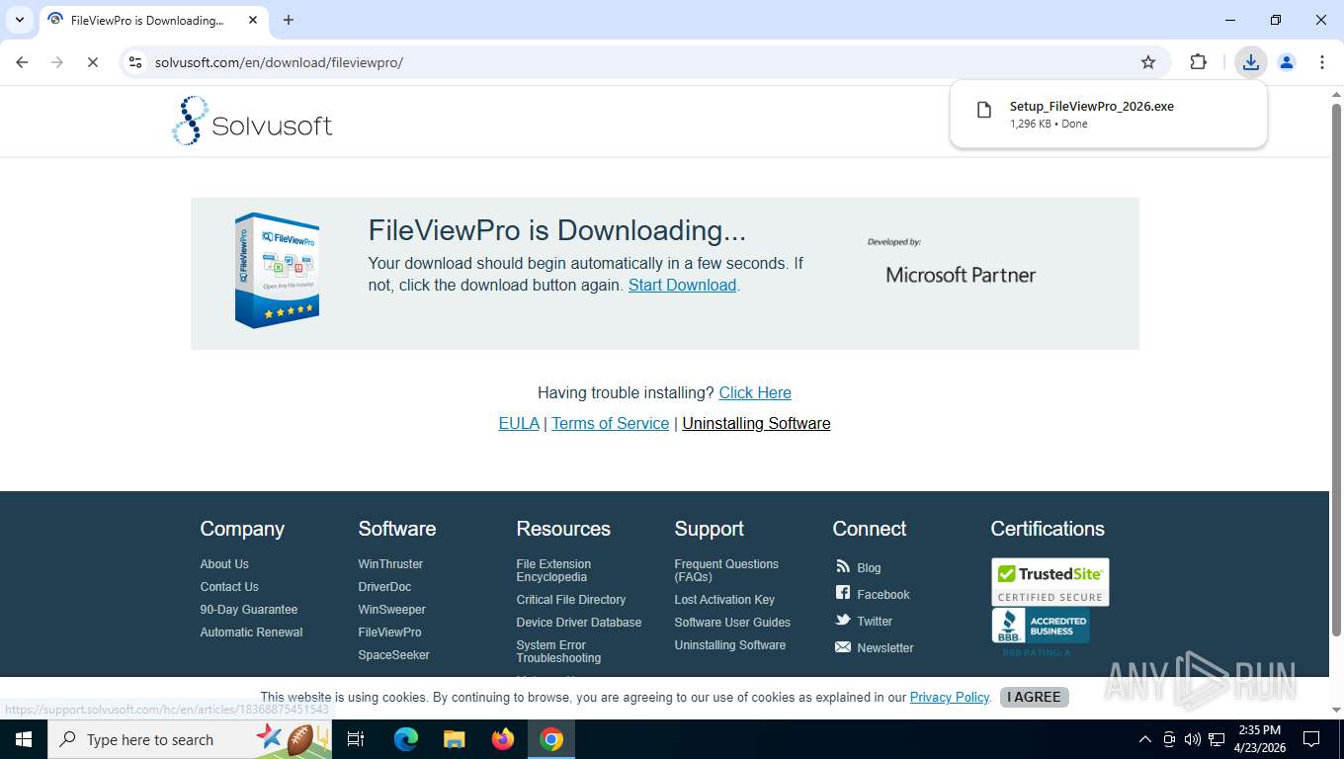Image resolution: width=1344 pixels, height=759 pixels.
Task: Click the Facebook icon
Action: (843, 593)
